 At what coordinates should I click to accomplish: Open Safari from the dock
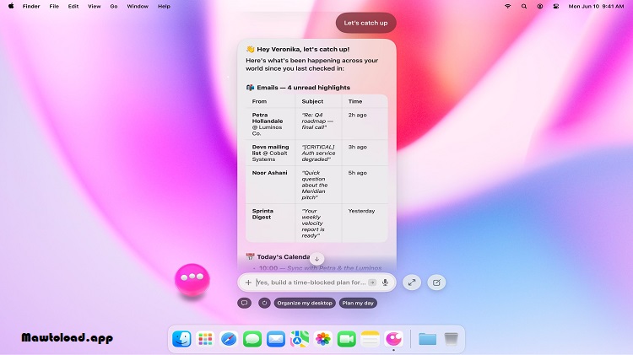pyautogui.click(x=229, y=339)
